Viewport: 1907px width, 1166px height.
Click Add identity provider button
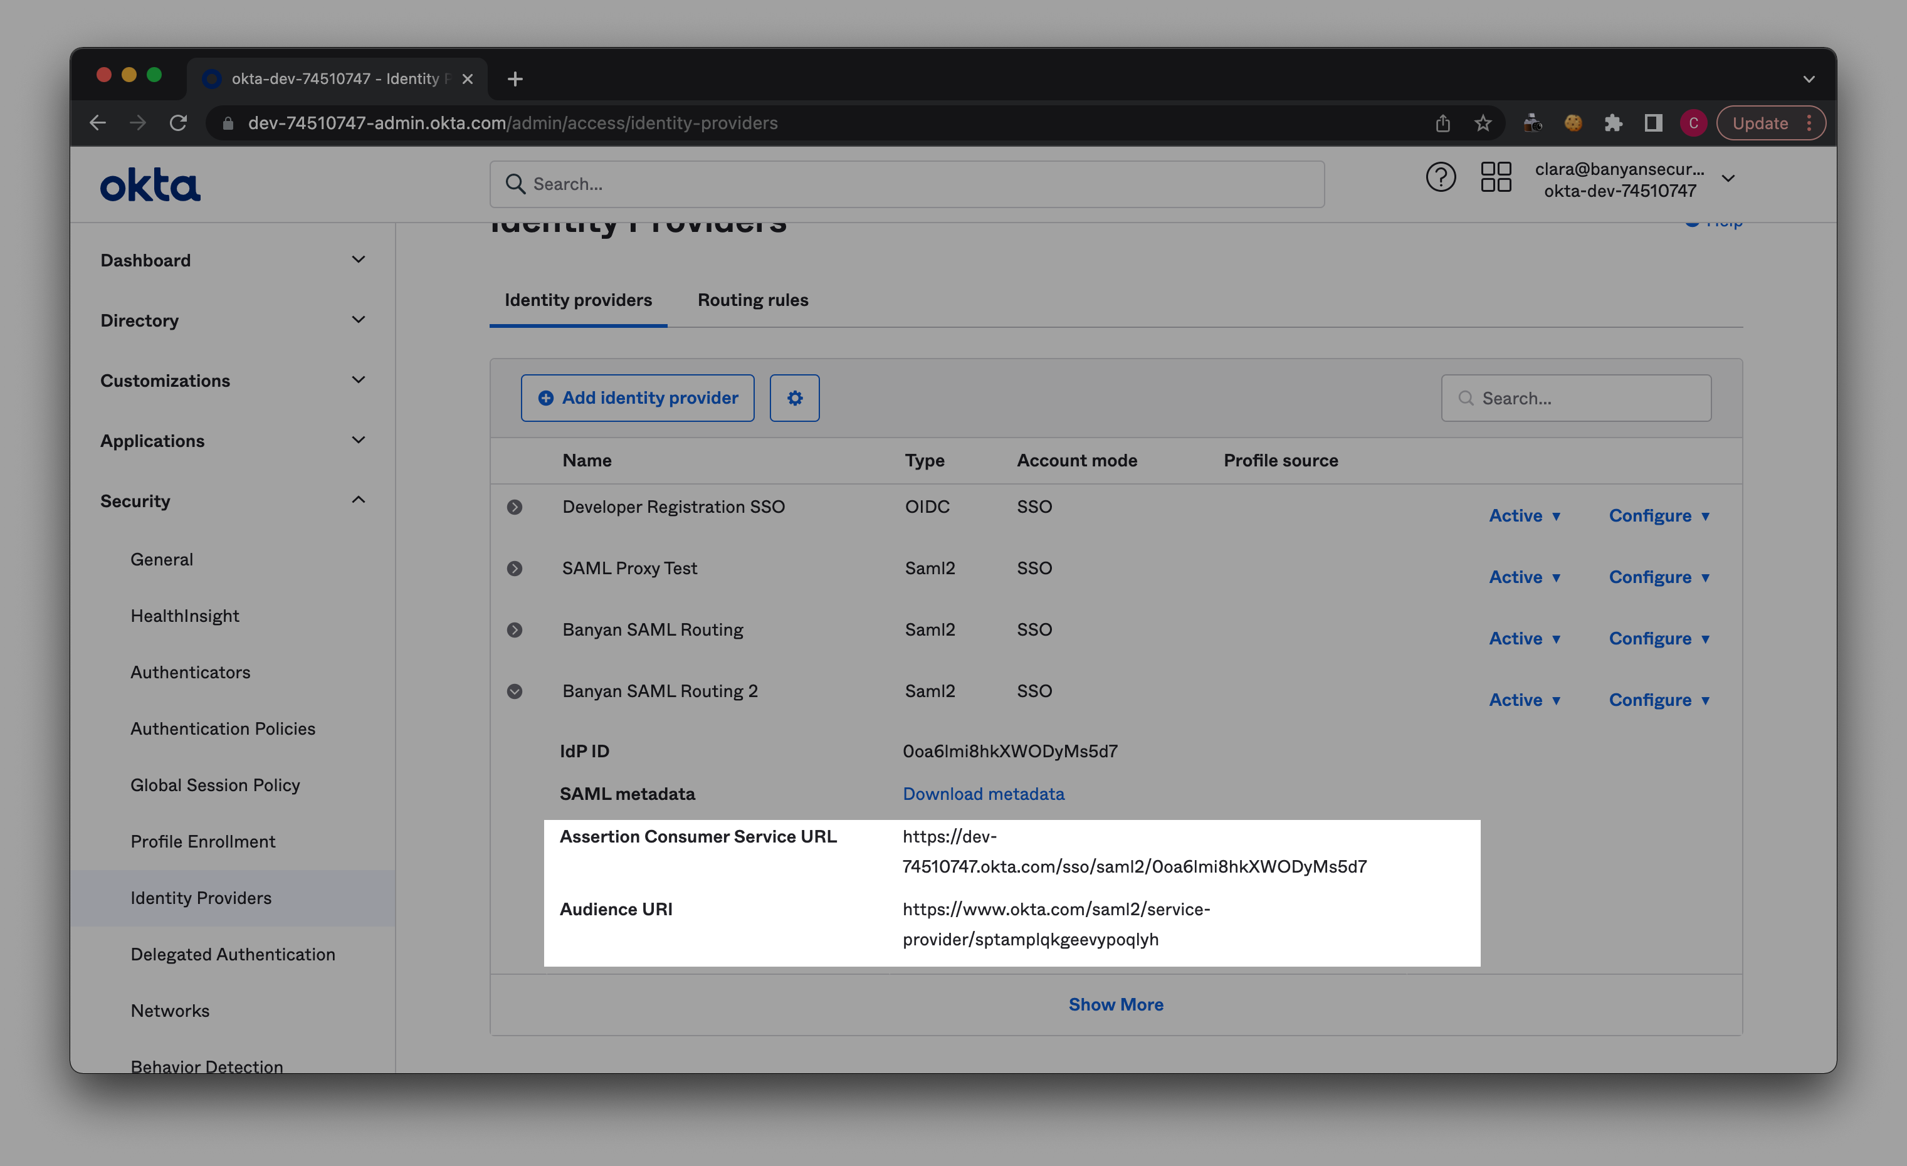coord(637,397)
